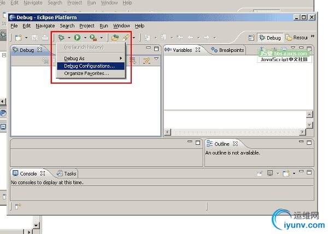The width and height of the screenshot is (328, 234).
Task: Switch to the Breakpoints tab
Action: coord(227,50)
